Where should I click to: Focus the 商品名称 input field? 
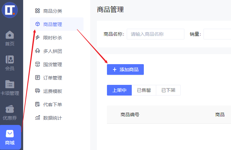coord(156,34)
